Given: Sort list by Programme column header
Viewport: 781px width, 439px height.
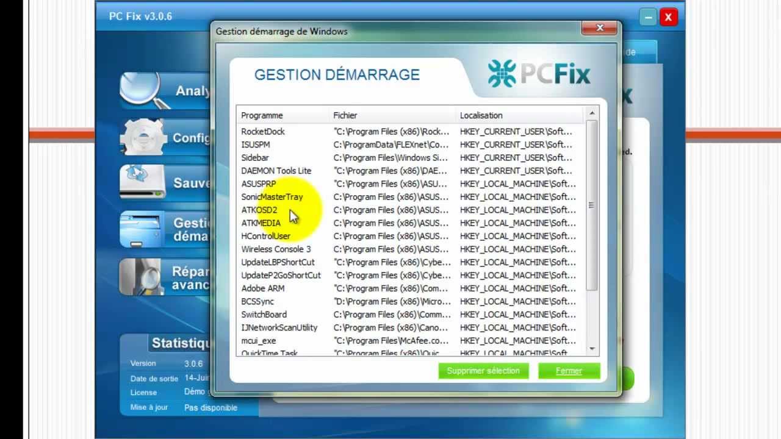Looking at the screenshot, I should (262, 115).
